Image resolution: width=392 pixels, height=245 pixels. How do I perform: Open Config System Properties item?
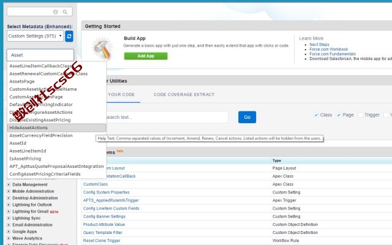point(106,192)
